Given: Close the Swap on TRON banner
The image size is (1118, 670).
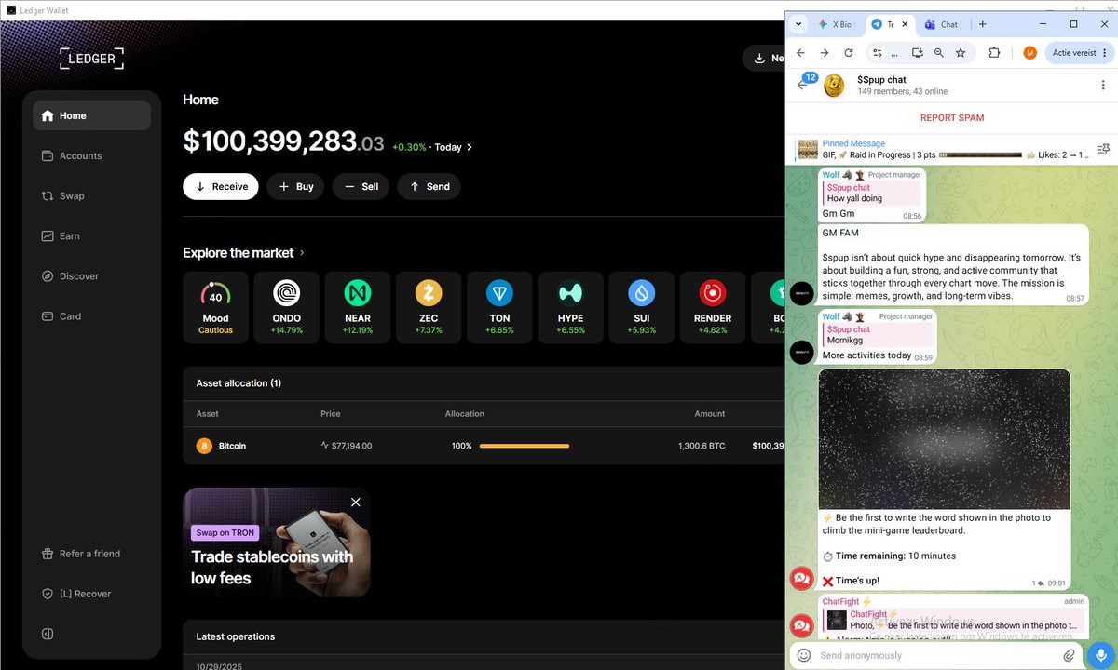Looking at the screenshot, I should (x=355, y=502).
